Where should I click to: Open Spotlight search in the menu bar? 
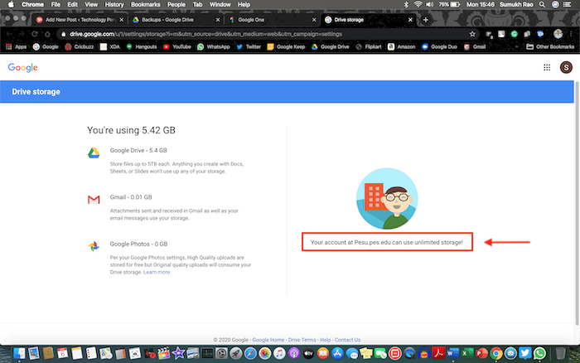click(542, 4)
